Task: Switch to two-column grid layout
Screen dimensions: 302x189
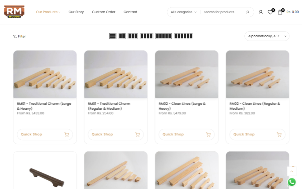Action: click(x=122, y=36)
